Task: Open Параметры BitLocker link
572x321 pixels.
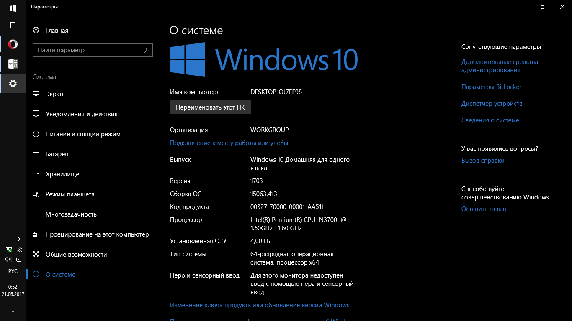Action: point(491,87)
